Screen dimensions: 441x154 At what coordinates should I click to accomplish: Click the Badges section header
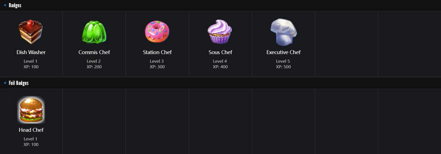point(15,5)
